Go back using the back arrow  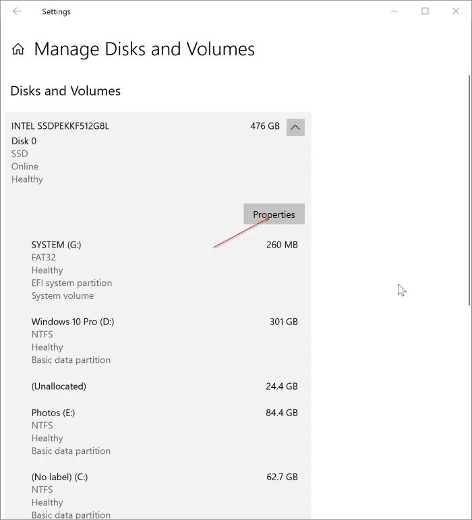pos(17,11)
